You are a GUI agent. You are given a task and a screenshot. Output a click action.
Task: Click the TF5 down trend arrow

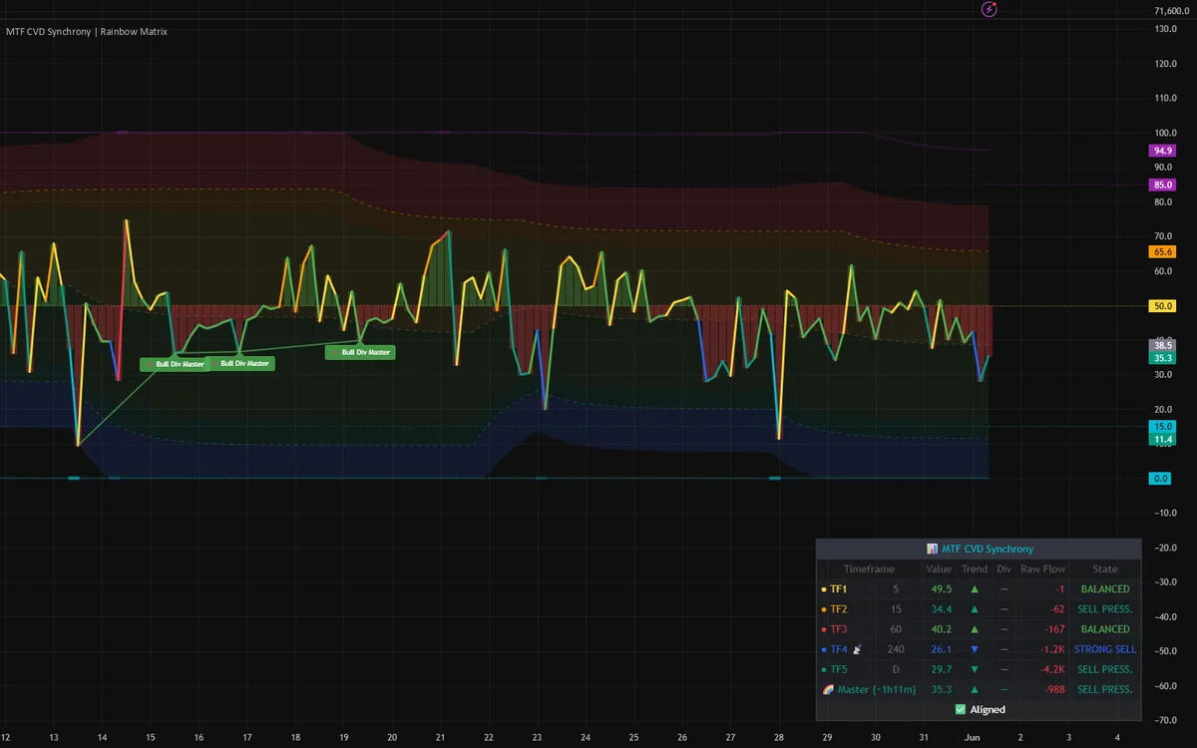point(974,669)
